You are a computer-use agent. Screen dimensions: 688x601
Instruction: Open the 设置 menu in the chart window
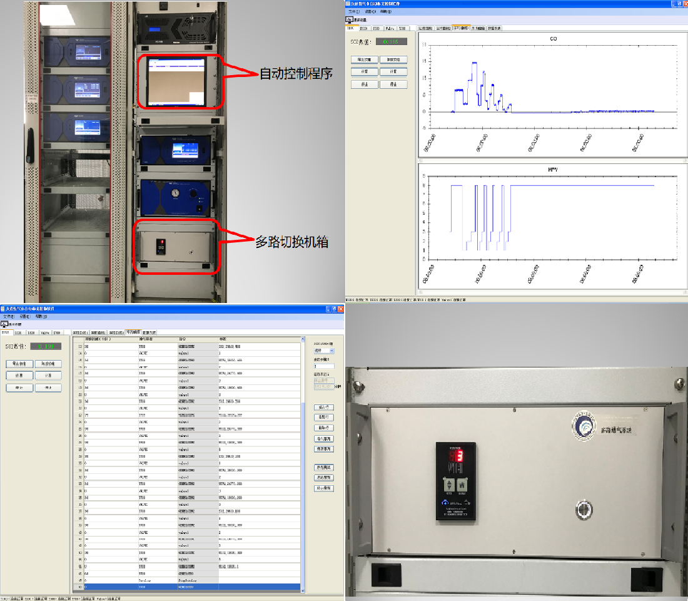(370, 12)
